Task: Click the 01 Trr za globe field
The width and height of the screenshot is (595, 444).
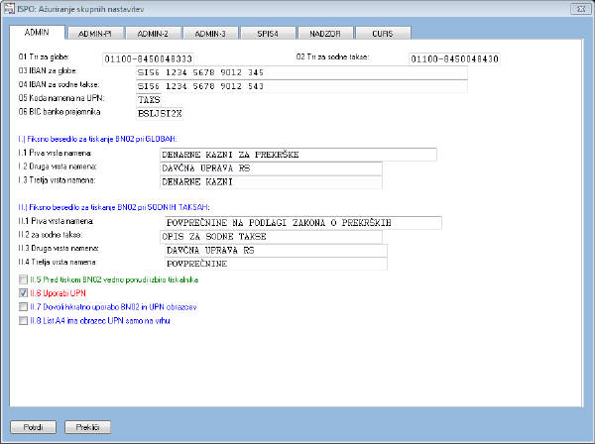Action: [x=150, y=58]
